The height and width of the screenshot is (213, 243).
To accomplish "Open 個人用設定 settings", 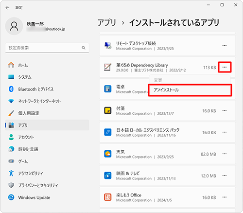I will tap(47, 113).
